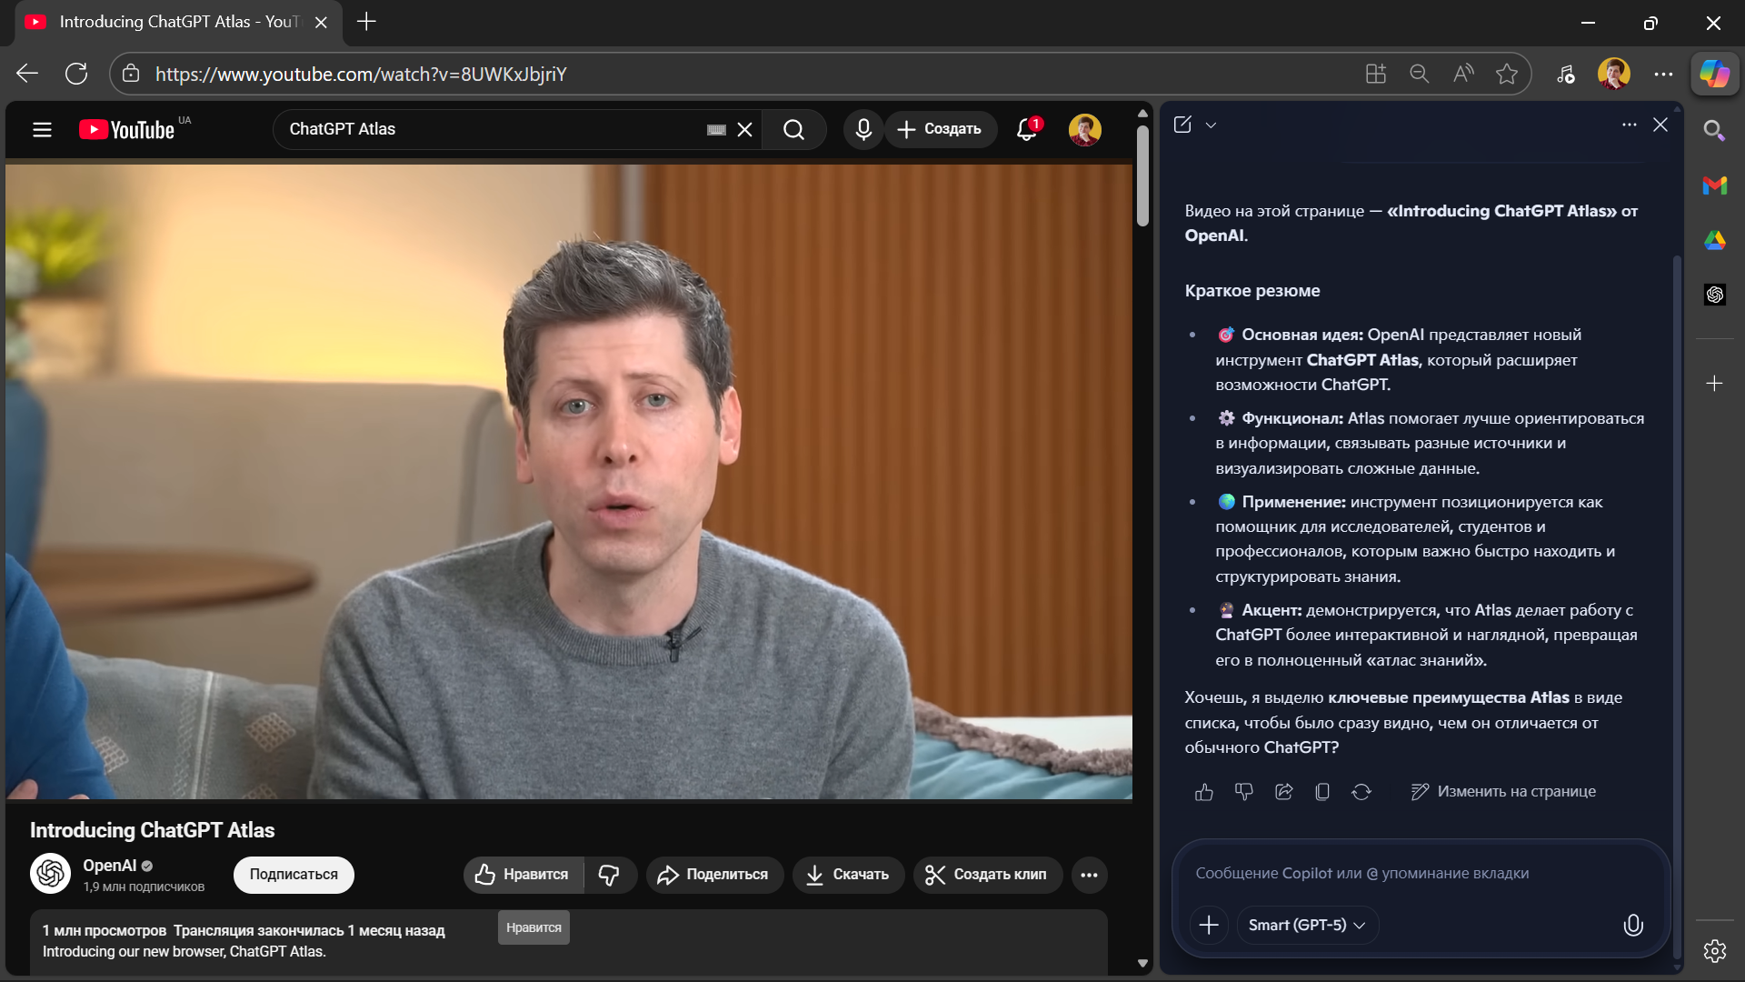
Task: Dislike the video with thumbs down
Action: click(609, 875)
